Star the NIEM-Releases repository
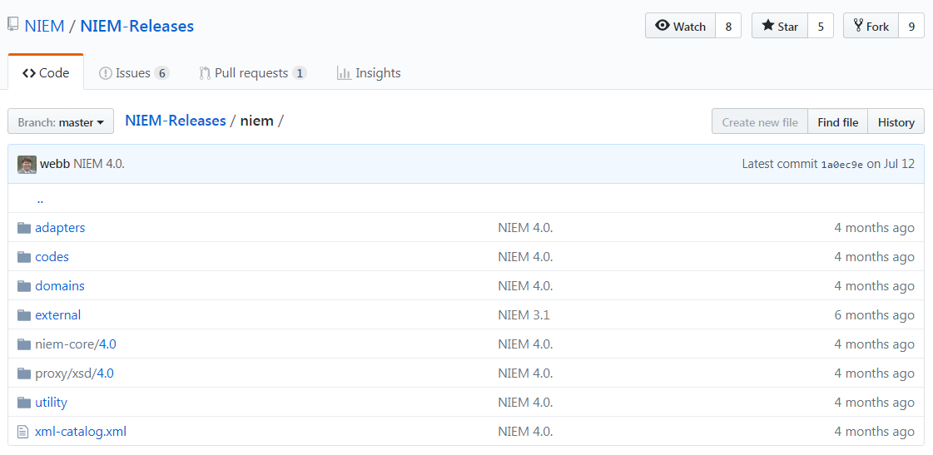 779,26
